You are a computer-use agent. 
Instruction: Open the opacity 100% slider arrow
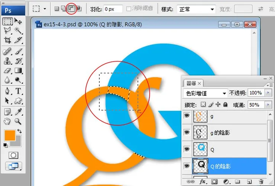tap(268, 93)
